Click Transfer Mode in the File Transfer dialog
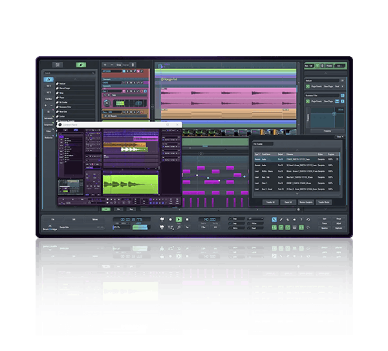The width and height of the screenshot is (388, 351). click(324, 202)
